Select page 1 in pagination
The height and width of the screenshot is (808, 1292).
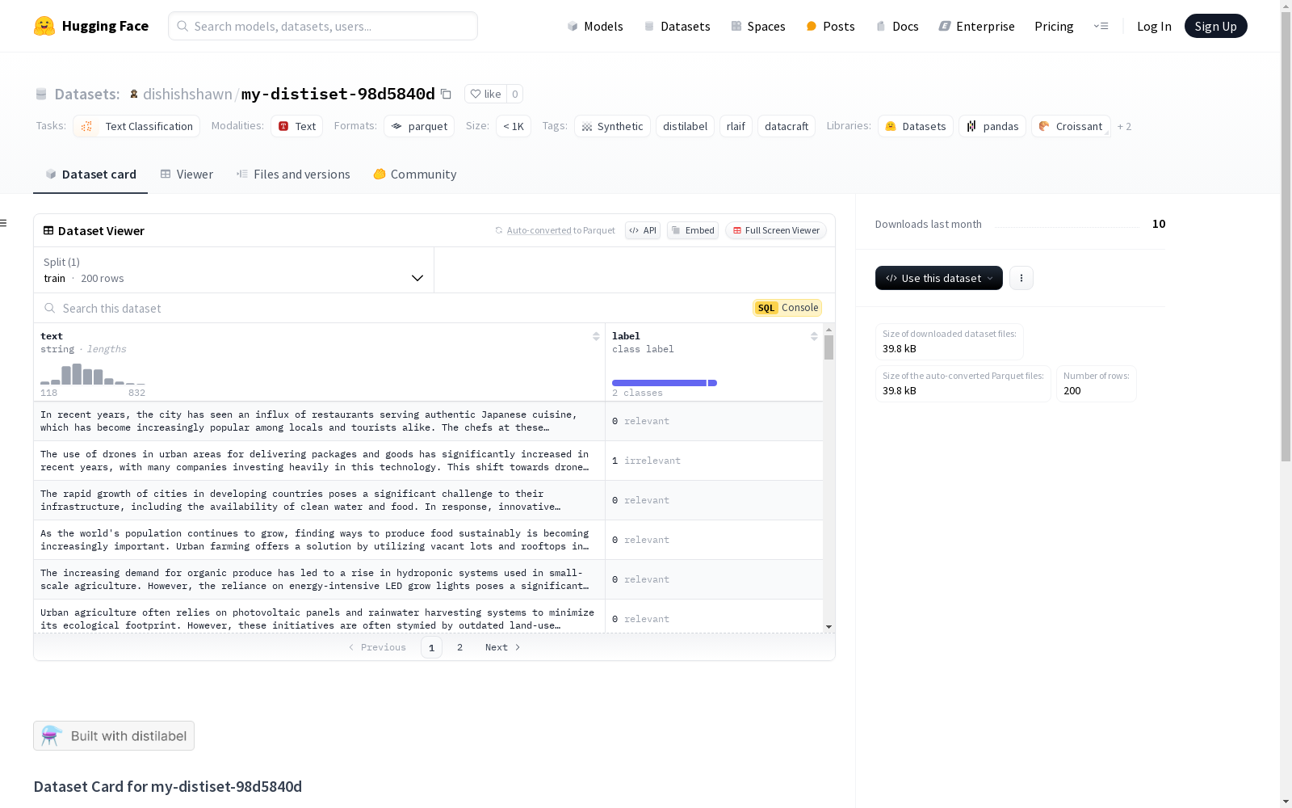[x=431, y=647]
